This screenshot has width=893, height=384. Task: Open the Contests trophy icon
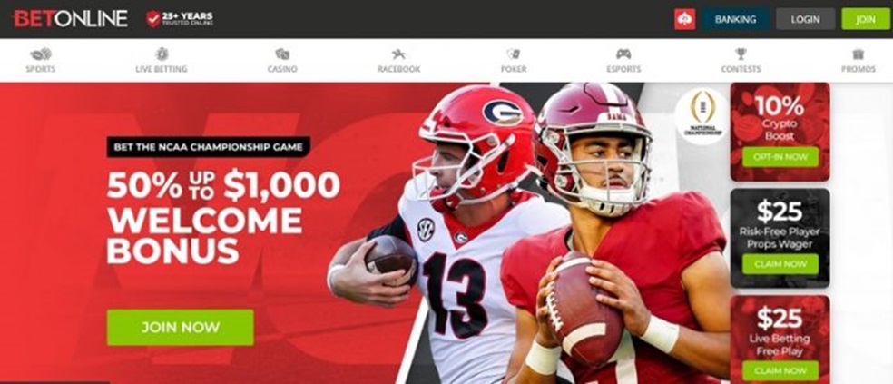741,54
